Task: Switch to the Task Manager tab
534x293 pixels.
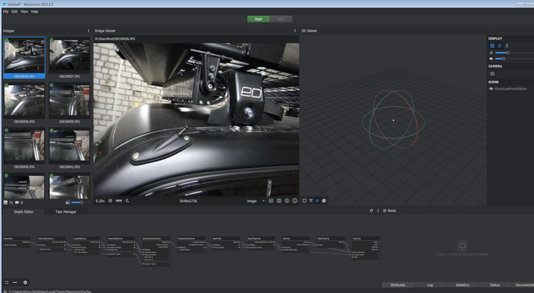Action: 66,212
